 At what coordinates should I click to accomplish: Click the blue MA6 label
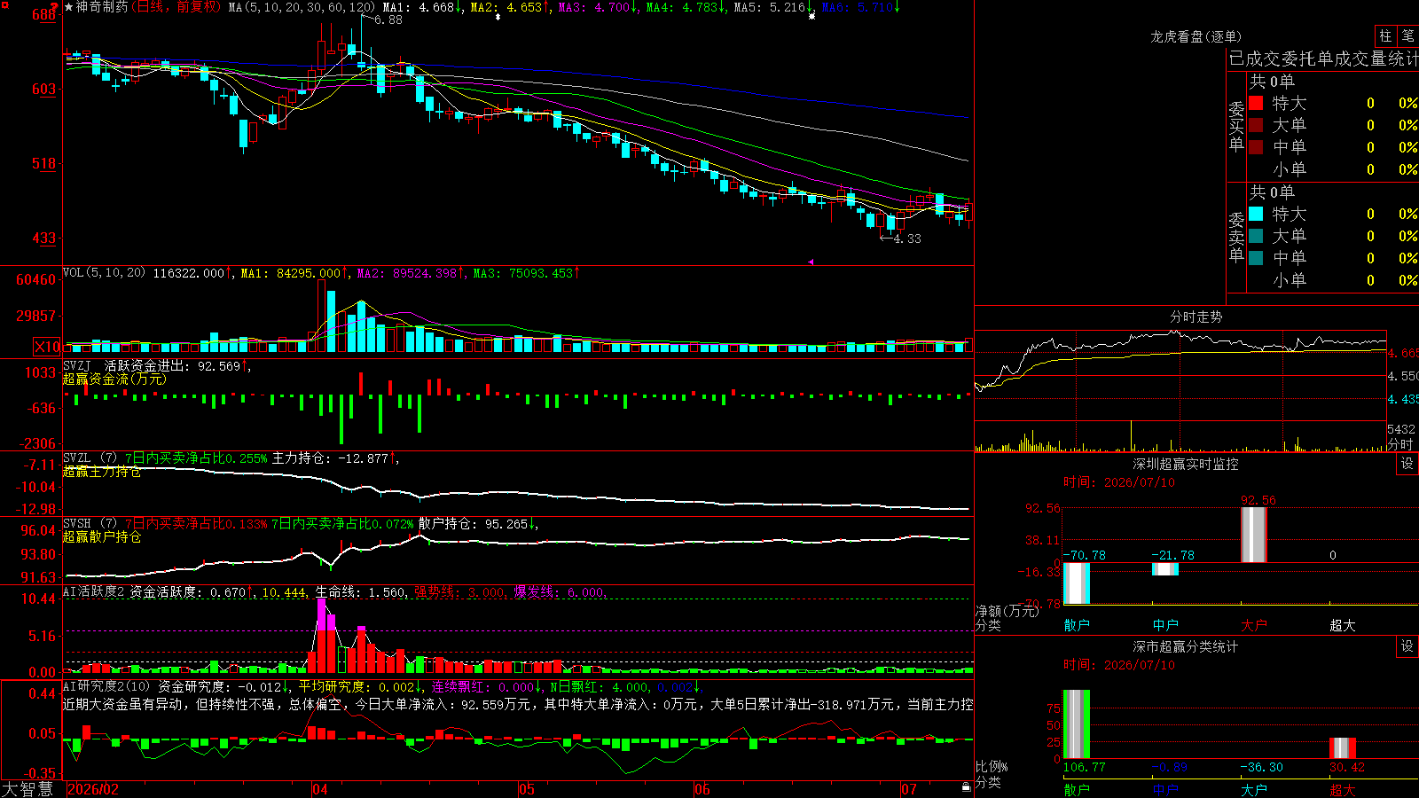(x=860, y=7)
